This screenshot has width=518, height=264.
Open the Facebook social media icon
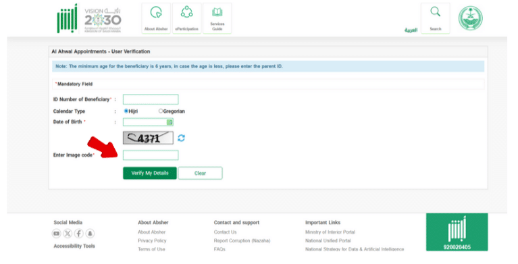coord(78,234)
